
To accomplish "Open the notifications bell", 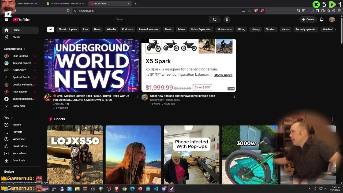I will tap(322, 19).
